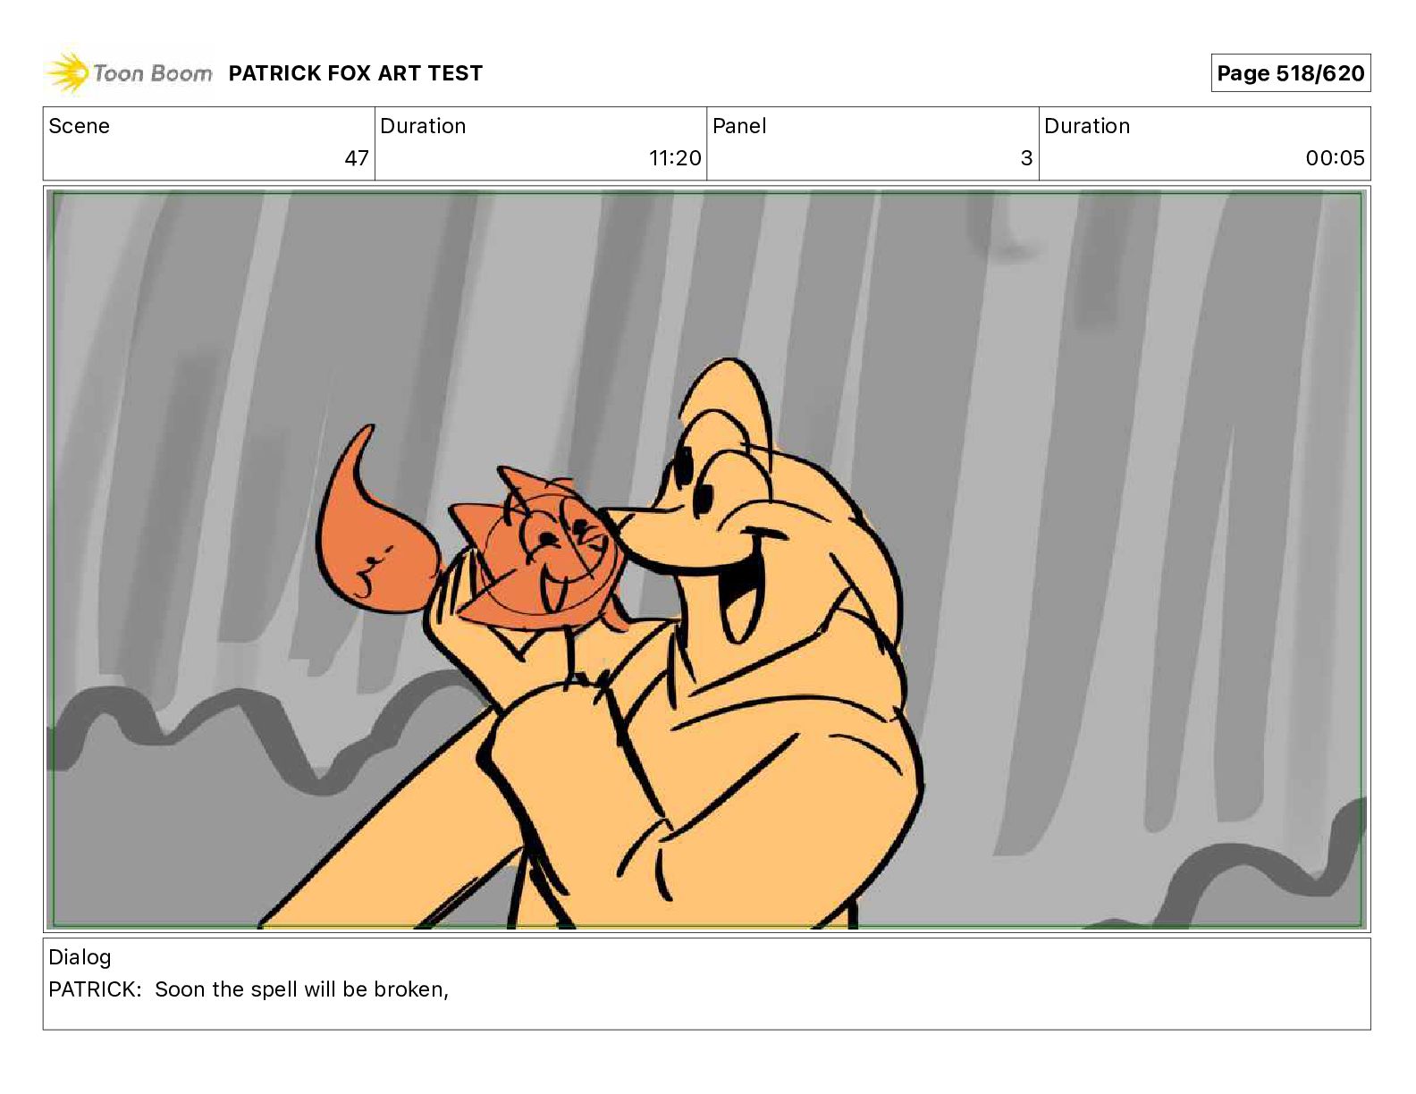
Task: Click the large character's eyes
Action: 694,483
